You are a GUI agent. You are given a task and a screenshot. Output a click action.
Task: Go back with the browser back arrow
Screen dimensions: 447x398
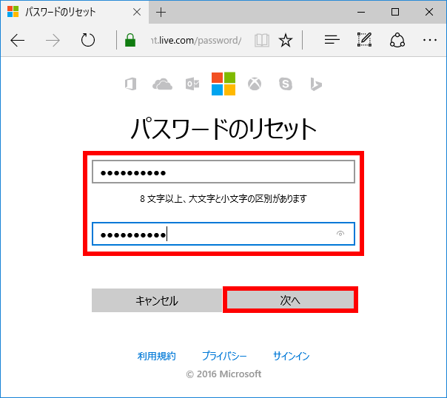point(17,41)
